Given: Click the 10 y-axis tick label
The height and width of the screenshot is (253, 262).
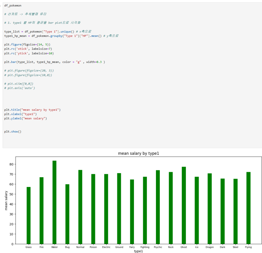Looking at the screenshot, I should 11,234.
